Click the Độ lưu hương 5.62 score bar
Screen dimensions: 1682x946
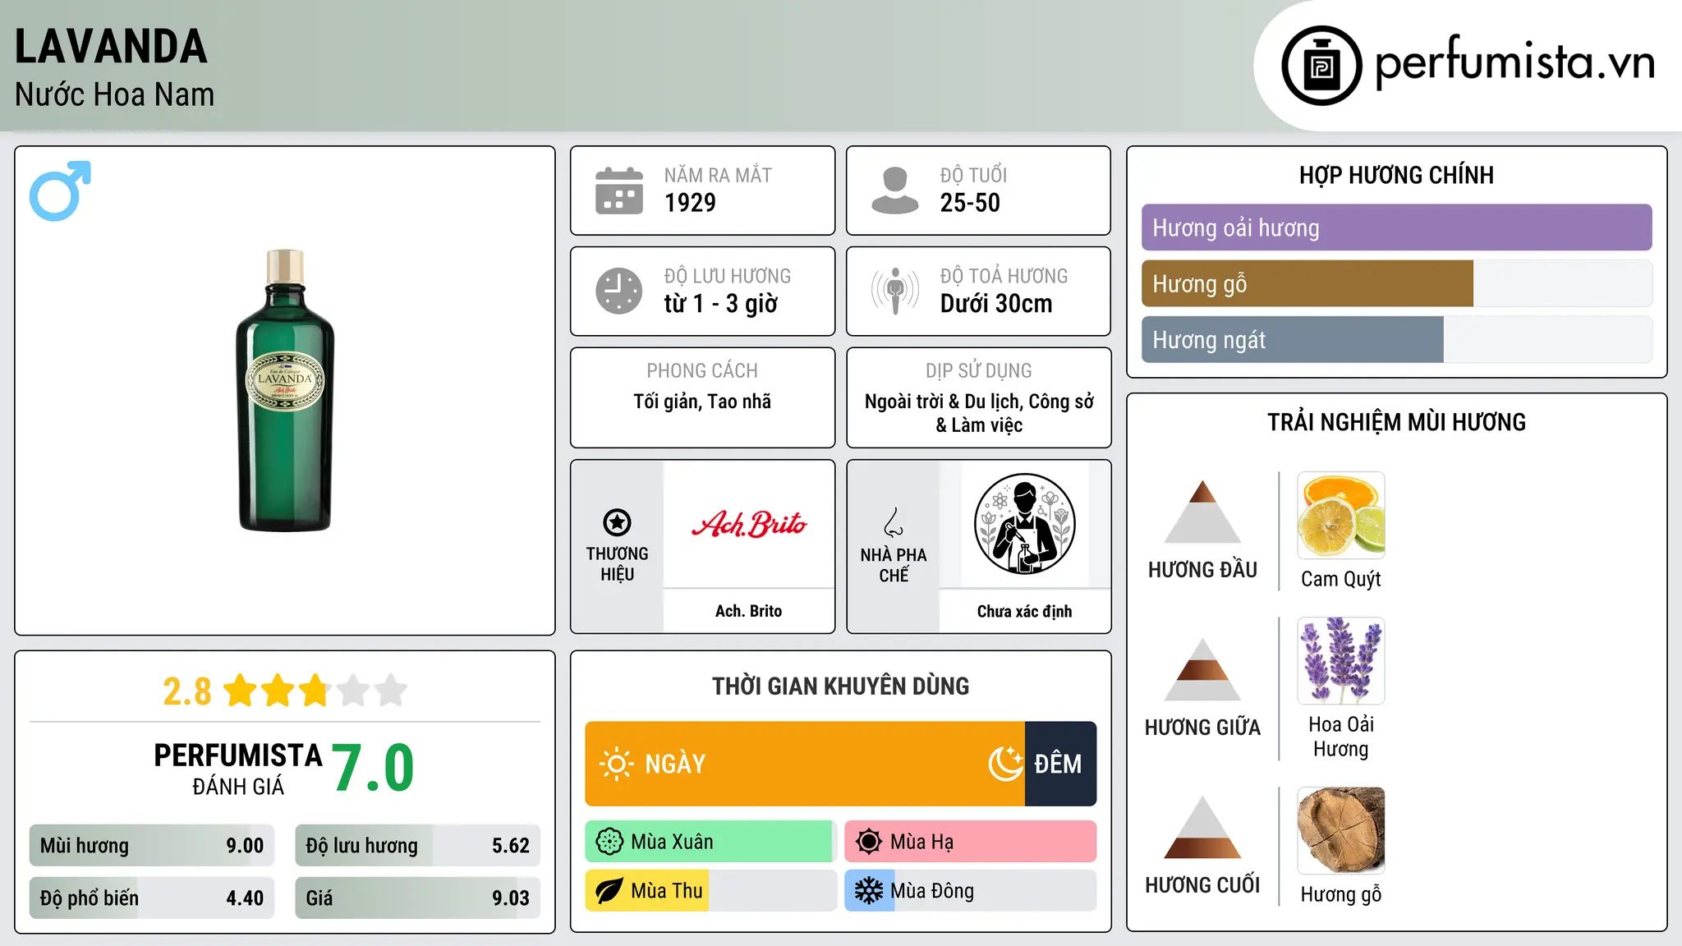418,846
